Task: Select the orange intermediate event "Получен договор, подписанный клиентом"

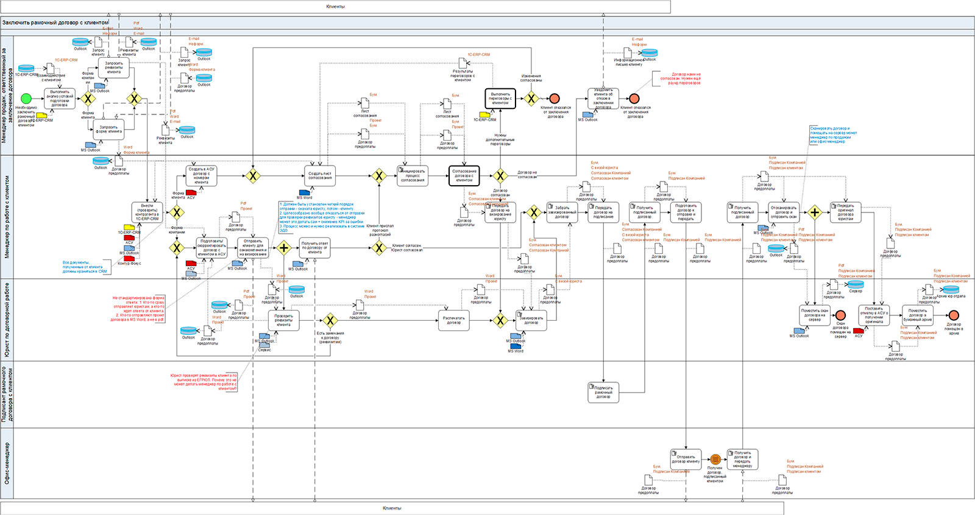Action: pyautogui.click(x=715, y=460)
